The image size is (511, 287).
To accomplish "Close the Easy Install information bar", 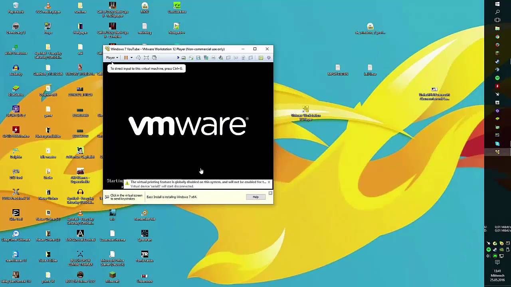I will [x=270, y=193].
